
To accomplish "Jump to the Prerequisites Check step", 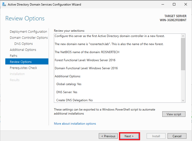I will click(x=23, y=68).
